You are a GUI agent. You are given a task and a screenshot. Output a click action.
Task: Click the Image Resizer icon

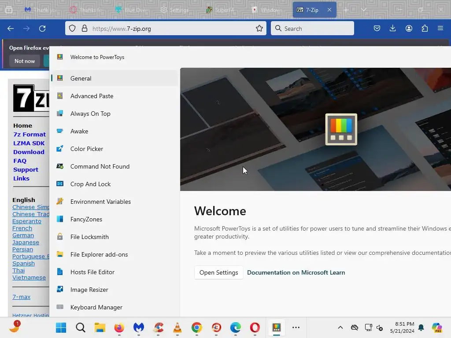tap(60, 289)
